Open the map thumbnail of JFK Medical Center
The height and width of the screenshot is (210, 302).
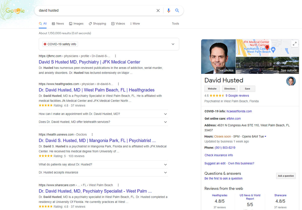pos(267,48)
